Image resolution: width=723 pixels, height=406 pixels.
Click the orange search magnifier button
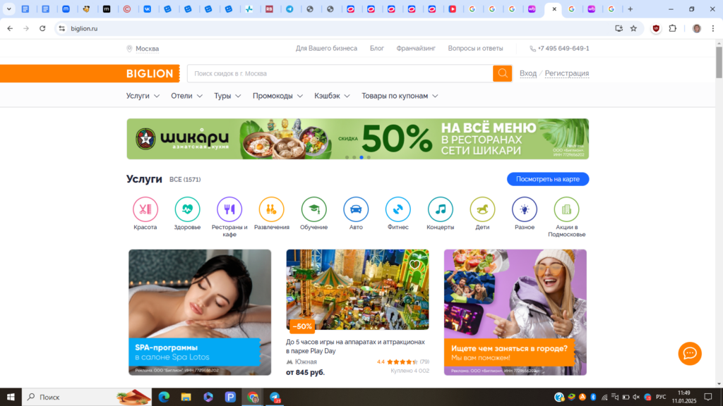[x=502, y=73]
